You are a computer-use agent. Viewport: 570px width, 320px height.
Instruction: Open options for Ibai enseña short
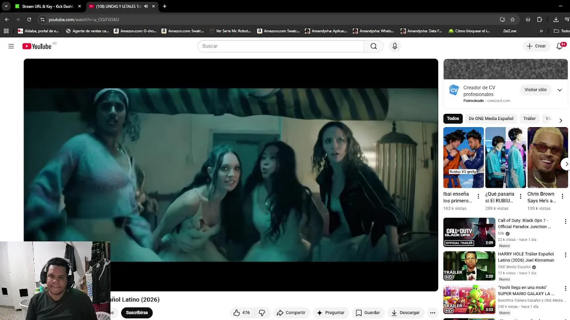[x=478, y=196]
